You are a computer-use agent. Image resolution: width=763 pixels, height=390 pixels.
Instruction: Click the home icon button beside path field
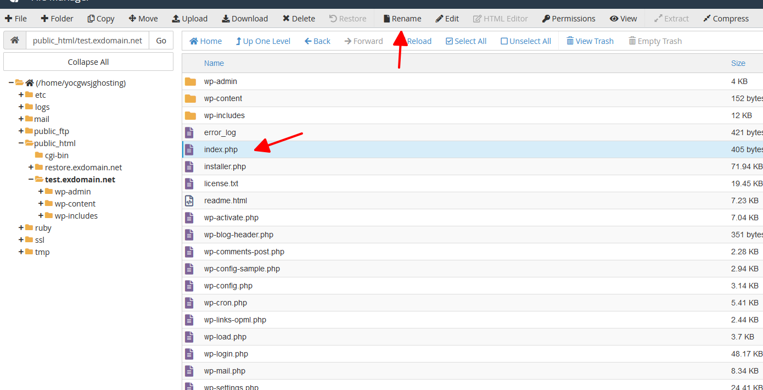(x=15, y=41)
